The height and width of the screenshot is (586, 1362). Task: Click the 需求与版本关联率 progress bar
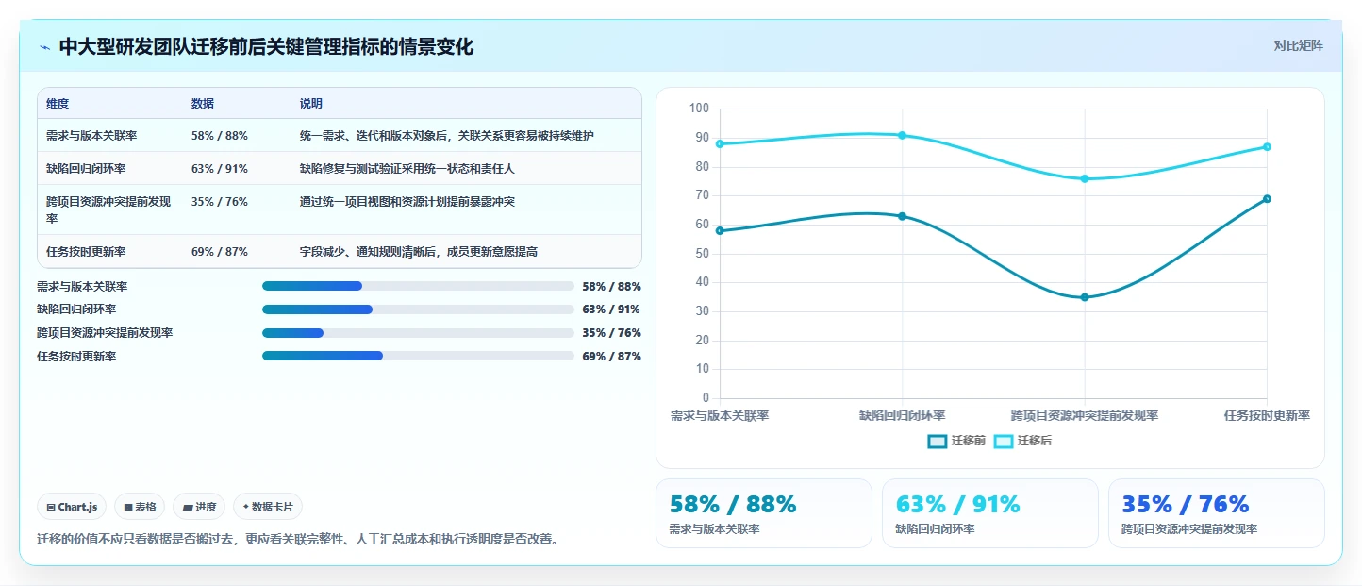[418, 286]
